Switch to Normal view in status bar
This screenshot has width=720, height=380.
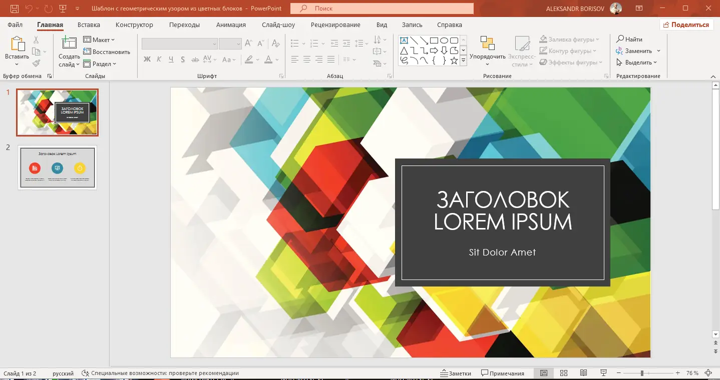coord(544,373)
